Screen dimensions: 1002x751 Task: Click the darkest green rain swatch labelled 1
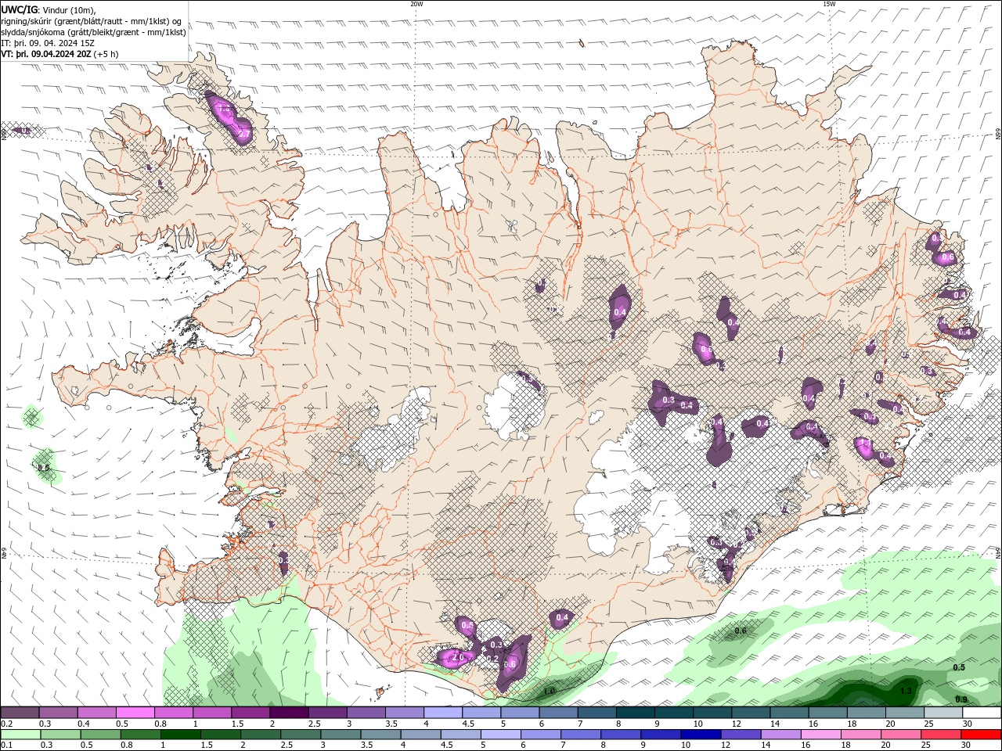181,735
